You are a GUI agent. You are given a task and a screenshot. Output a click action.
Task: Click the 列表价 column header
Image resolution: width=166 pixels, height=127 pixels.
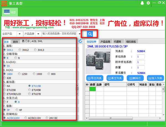(144, 84)
